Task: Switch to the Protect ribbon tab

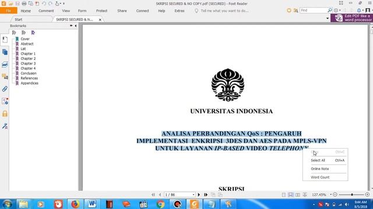Action: pos(101,11)
